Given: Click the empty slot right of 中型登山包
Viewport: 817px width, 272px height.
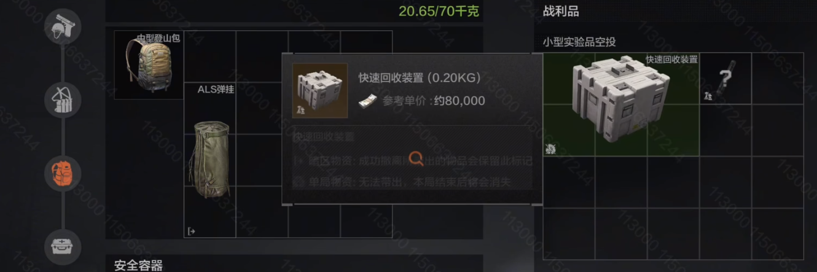Looking at the screenshot, I should tap(210, 57).
